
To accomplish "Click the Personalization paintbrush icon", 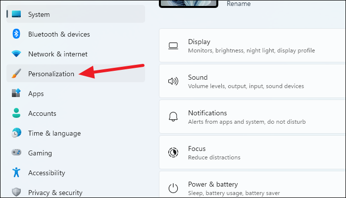I will point(16,73).
